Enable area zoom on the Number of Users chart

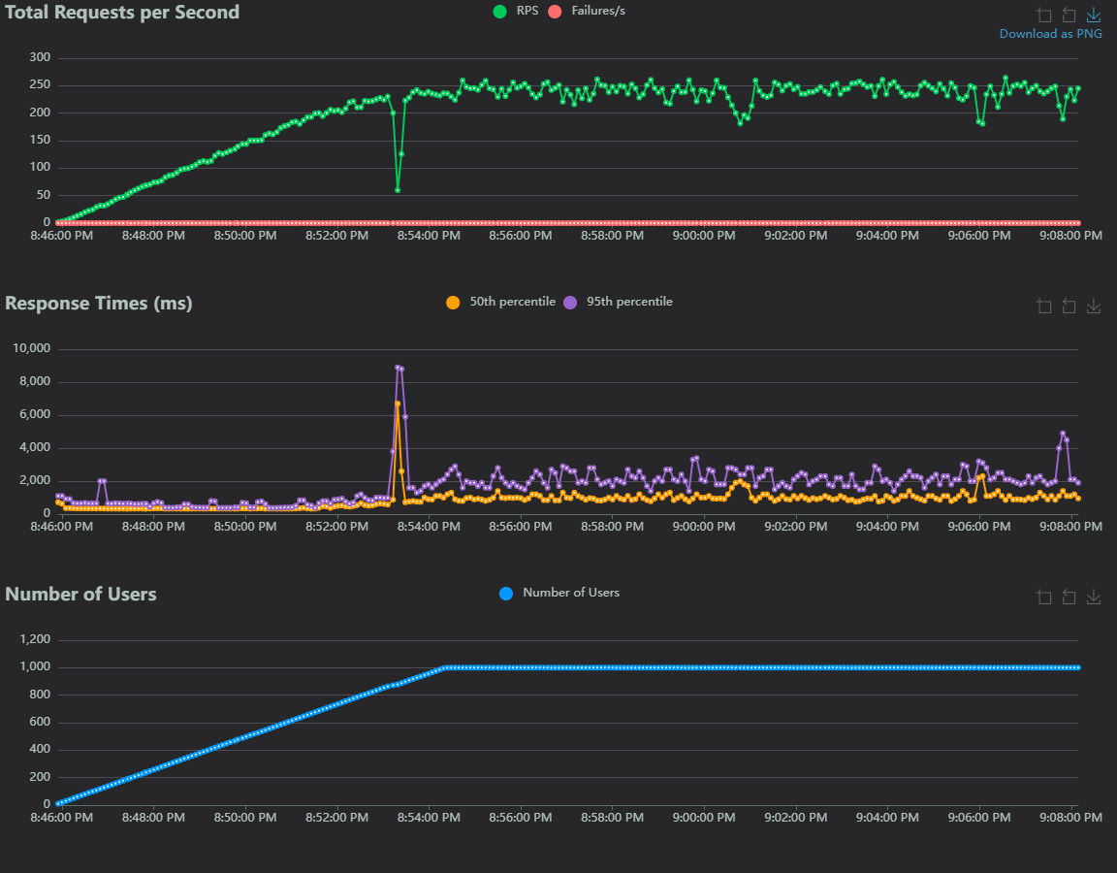tap(1044, 597)
